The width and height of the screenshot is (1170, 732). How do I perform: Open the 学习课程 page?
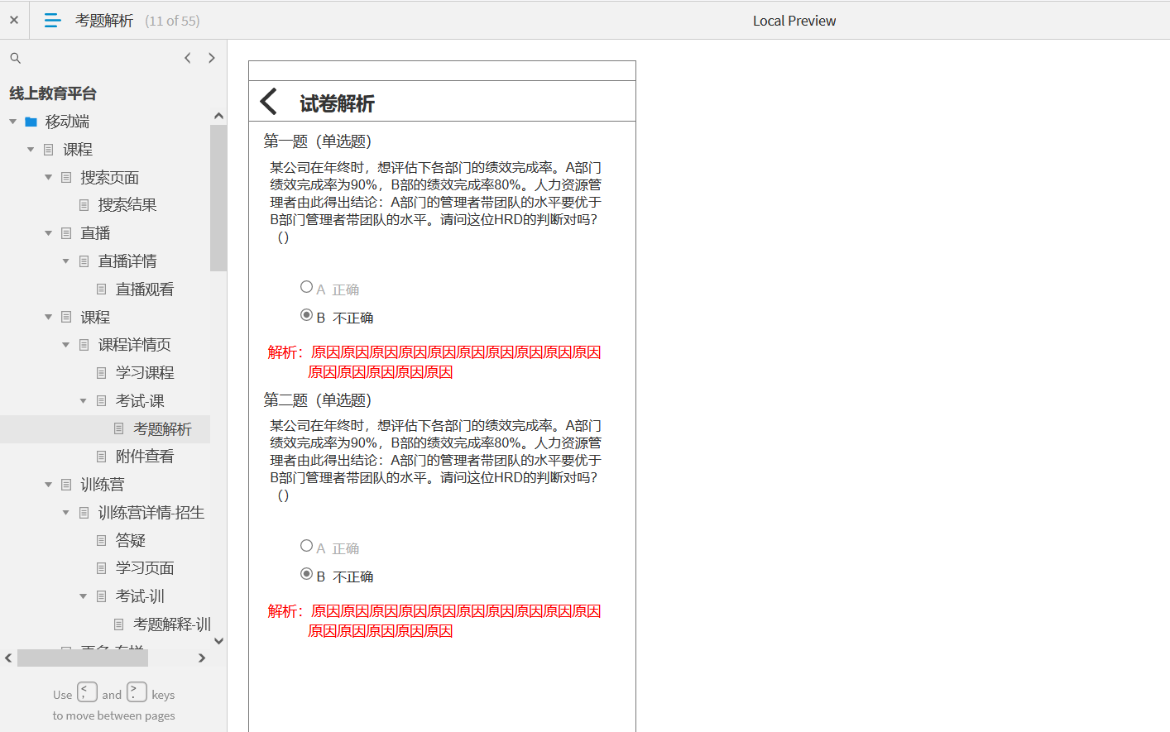pos(145,373)
